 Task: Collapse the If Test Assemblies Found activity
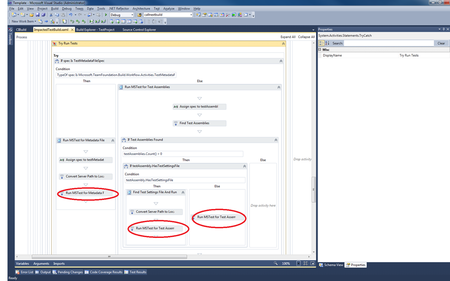pyautogui.click(x=276, y=140)
